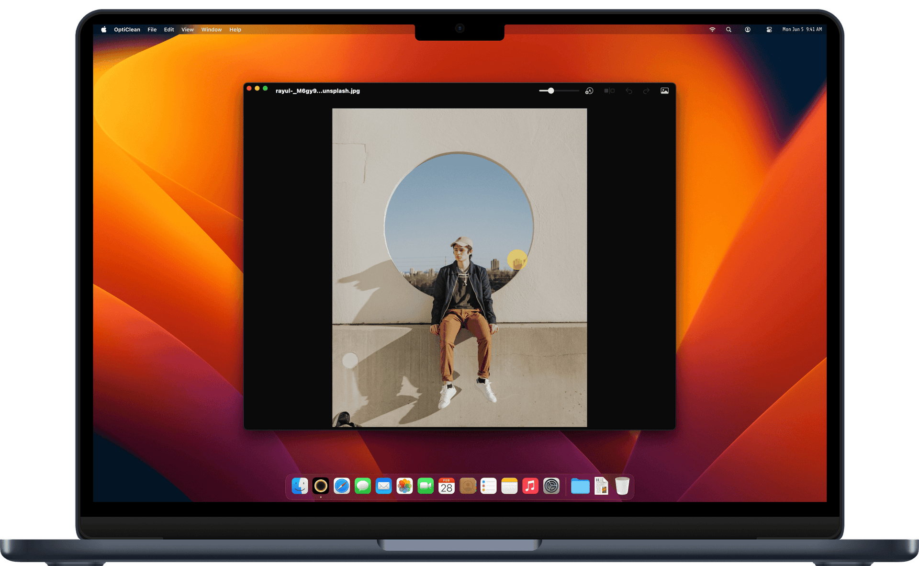
Task: Click the undo arrow in toolbar
Action: point(628,91)
